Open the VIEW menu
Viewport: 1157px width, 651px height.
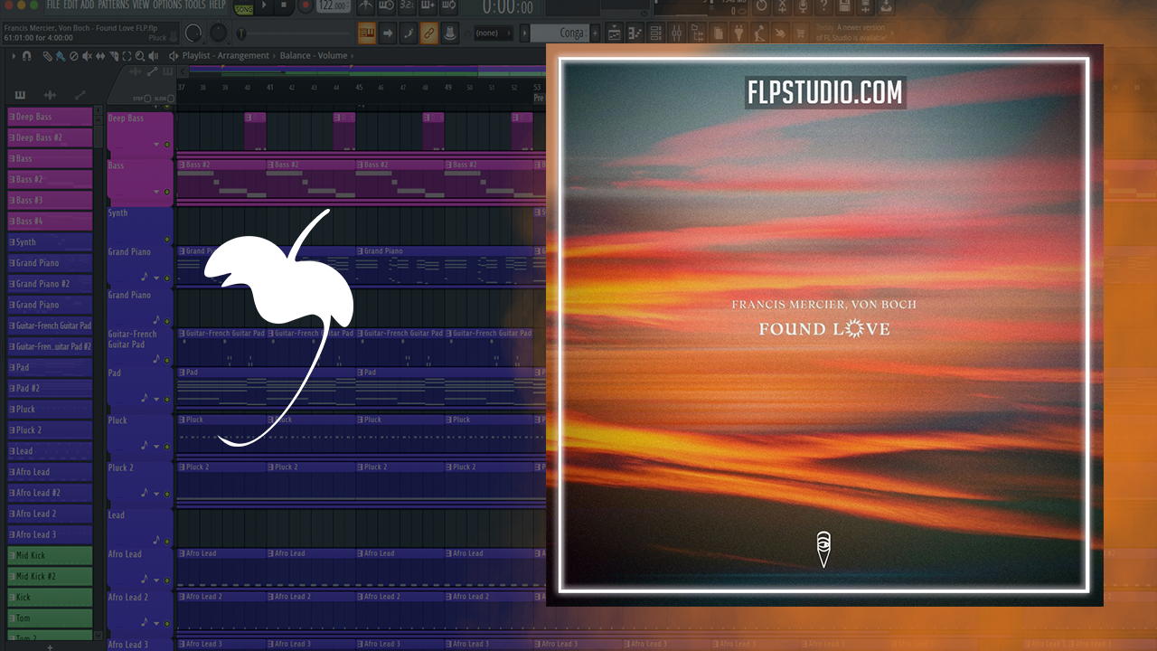141,5
